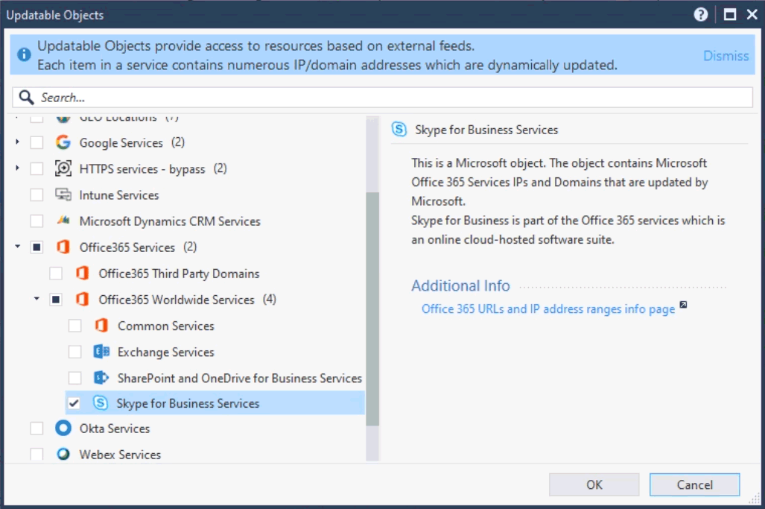Select the Exchange Services label

pyautogui.click(x=166, y=352)
